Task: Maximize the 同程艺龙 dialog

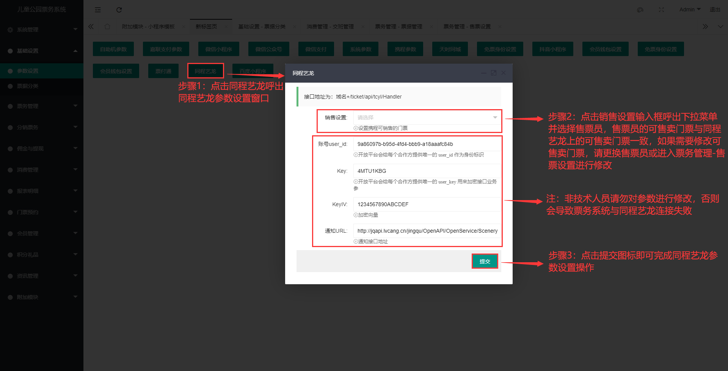Action: click(493, 73)
